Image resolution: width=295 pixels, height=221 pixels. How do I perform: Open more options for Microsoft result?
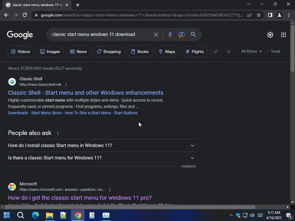pyautogui.click(x=110, y=190)
